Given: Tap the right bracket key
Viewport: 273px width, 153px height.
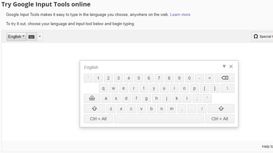Looking at the screenshot, I should [x=215, y=88].
